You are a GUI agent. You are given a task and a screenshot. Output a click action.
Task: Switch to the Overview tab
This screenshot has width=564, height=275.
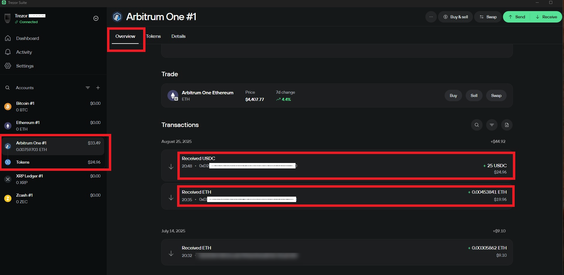pos(125,36)
